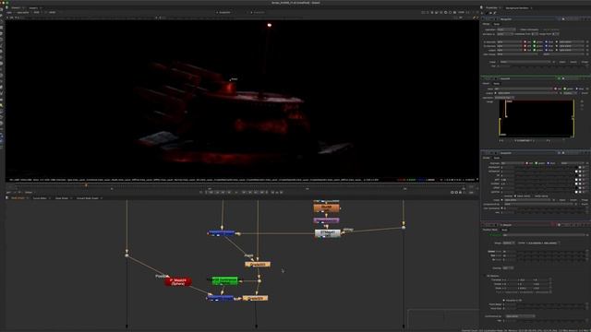
Task: Enable the reverse checkbox in Grade
Action: 502,196
